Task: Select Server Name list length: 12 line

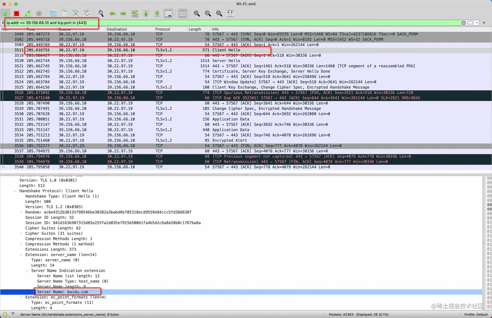Action: [68, 276]
